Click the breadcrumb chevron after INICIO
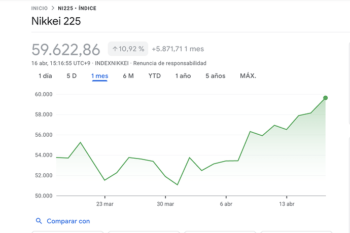Screen dimensions: 350x233 coord(53,8)
